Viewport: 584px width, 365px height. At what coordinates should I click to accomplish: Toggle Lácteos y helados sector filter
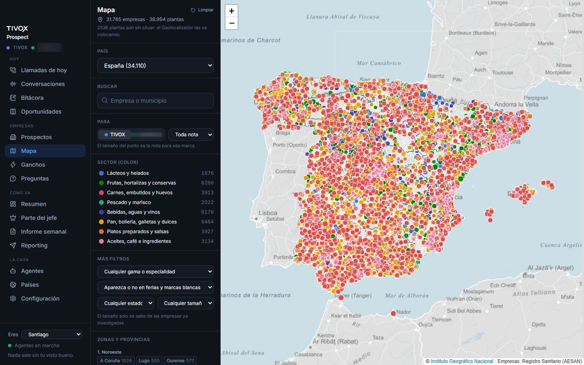(x=155, y=173)
